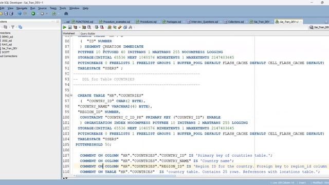Close the Sai_Tran_DEV~1 tab
329x185 pixels.
pos(301,22)
